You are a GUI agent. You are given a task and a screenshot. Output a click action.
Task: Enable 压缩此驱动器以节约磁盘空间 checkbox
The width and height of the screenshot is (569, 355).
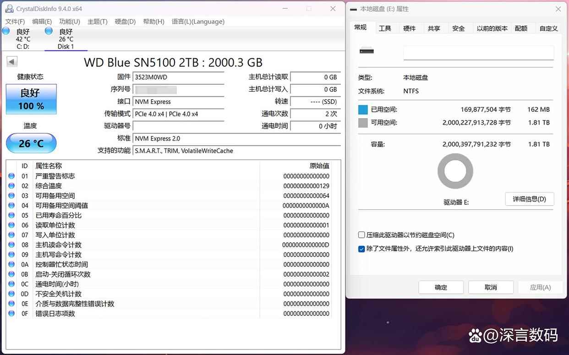361,235
